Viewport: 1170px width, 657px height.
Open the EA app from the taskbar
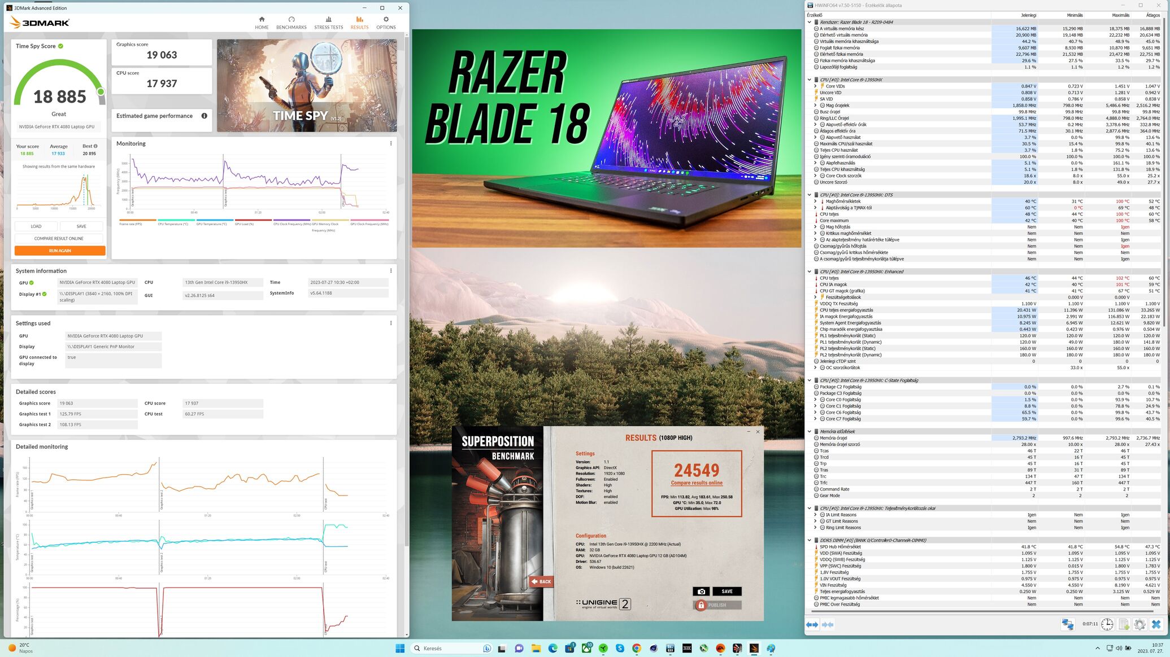coord(720,648)
